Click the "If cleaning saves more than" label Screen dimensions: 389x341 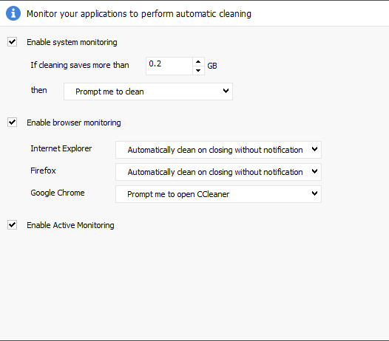[x=80, y=65]
